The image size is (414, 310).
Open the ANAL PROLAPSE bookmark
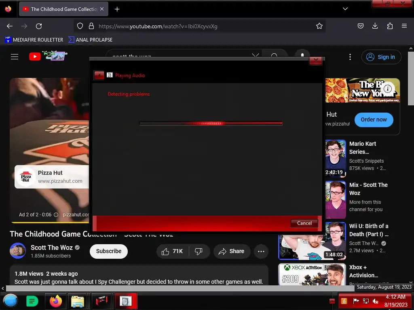coord(90,40)
